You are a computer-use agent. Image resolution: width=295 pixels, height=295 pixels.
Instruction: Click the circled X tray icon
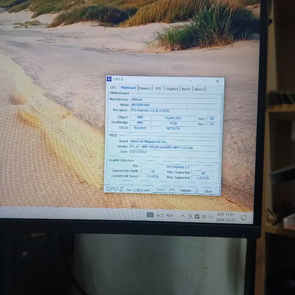[211, 217]
